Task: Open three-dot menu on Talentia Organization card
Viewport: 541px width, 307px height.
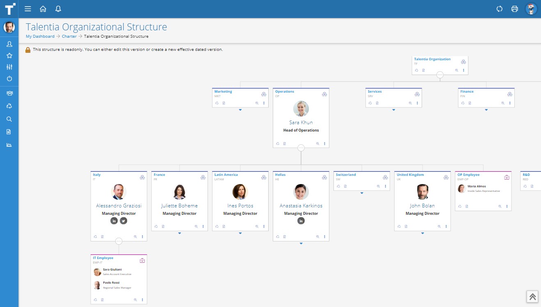Action: (463, 70)
